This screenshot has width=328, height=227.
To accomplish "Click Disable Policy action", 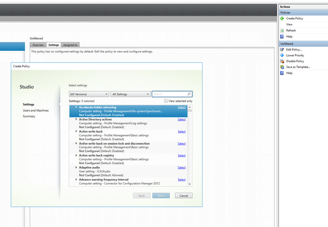I will point(295,61).
